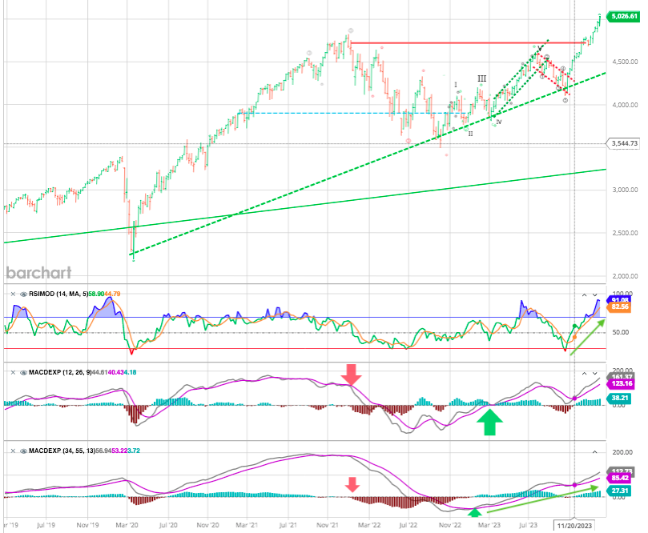Select the red horizontal resistance line

click(465, 42)
